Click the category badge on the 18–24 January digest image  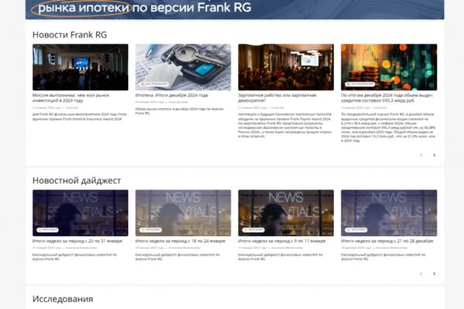pyautogui.click(x=151, y=229)
